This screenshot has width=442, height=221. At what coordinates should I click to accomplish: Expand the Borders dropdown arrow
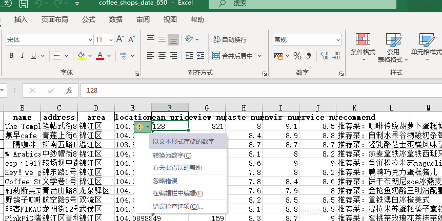point(67,56)
